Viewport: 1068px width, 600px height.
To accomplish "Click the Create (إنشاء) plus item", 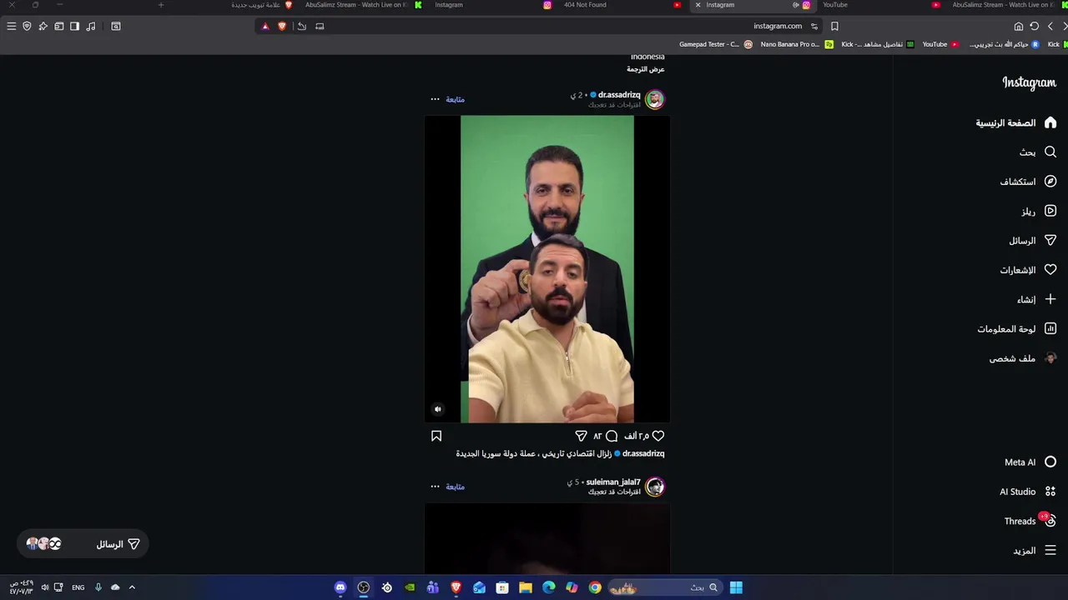I will 1036,299.
